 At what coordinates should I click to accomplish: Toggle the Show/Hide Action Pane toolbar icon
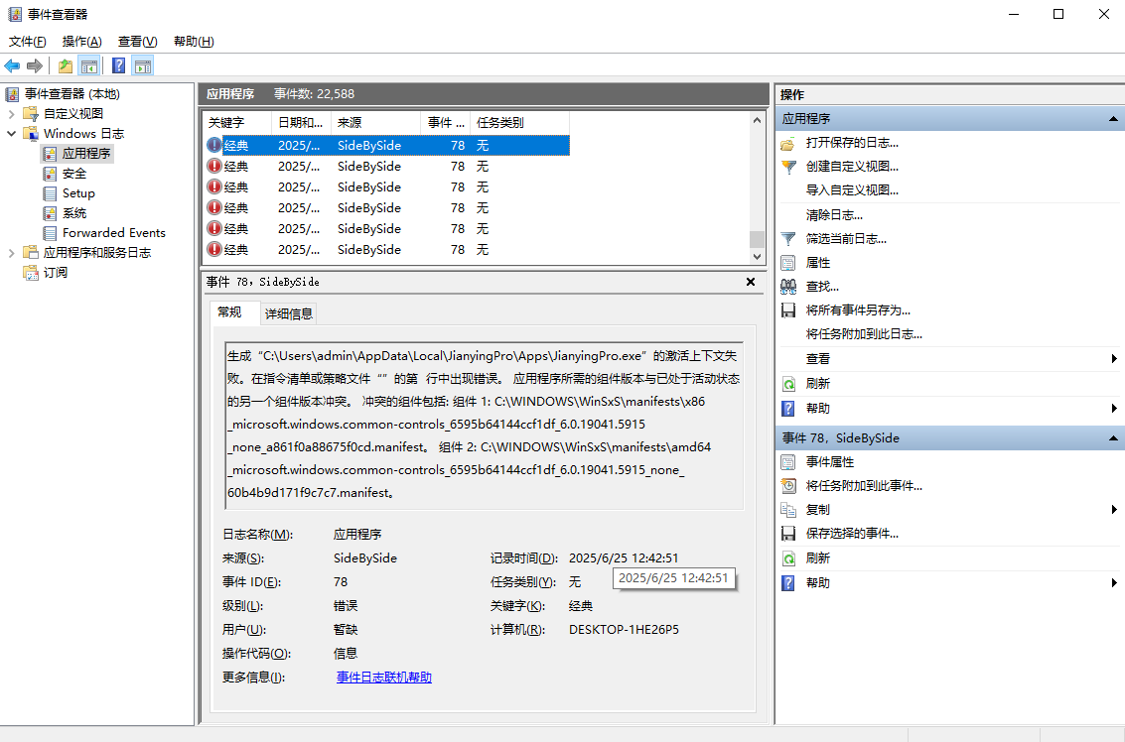point(143,66)
